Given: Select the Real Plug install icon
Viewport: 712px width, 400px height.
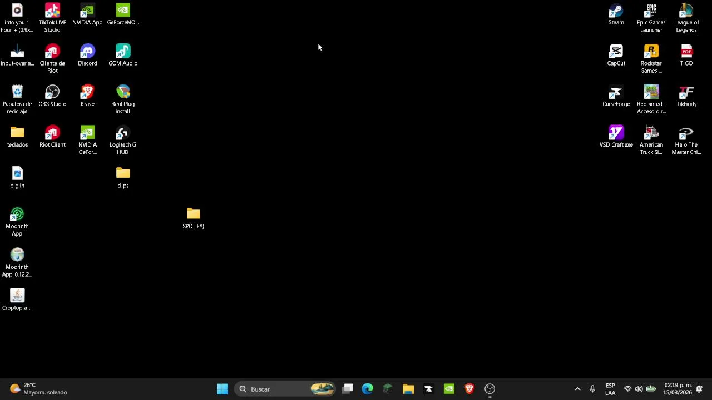Looking at the screenshot, I should tap(123, 99).
